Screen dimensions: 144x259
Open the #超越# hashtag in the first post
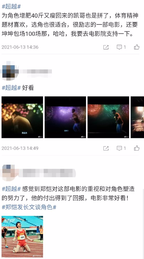tap(11, 6)
